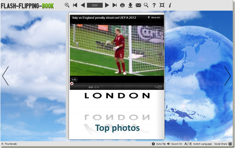
Task: Start Auto Flip playback
Action: pos(159,144)
